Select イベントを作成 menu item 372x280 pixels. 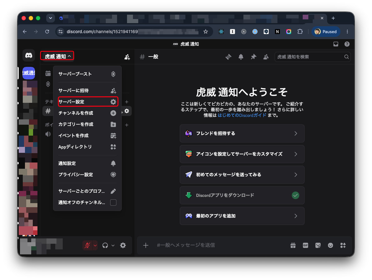pos(87,136)
